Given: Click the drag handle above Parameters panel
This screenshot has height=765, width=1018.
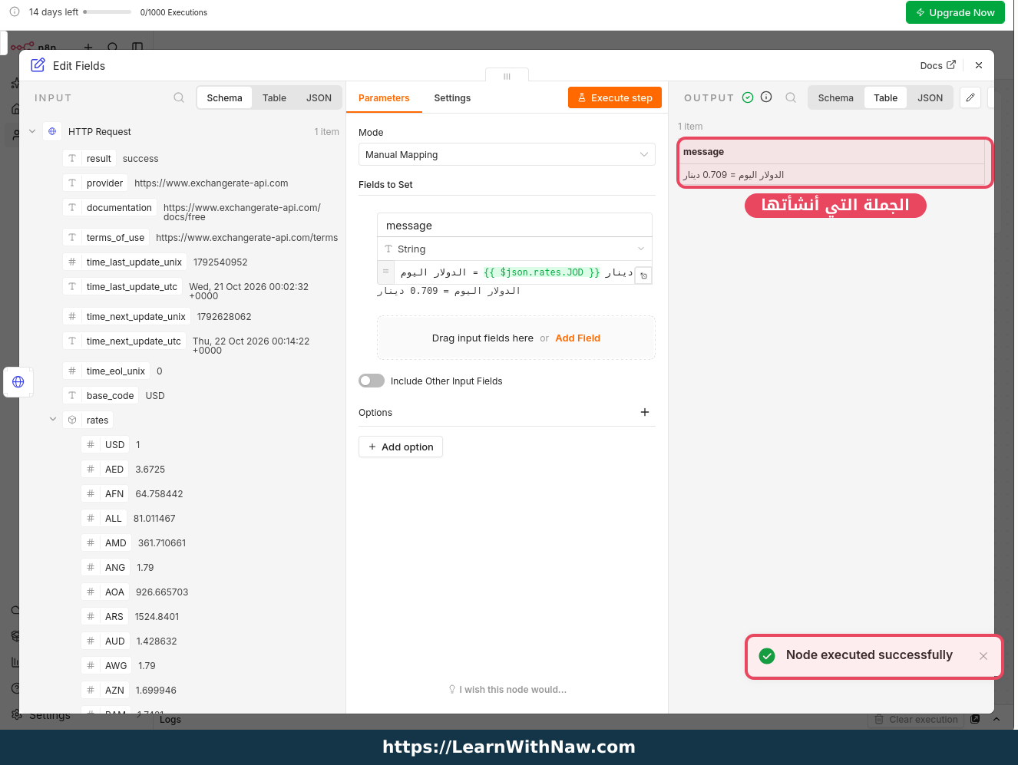Looking at the screenshot, I should (x=507, y=76).
